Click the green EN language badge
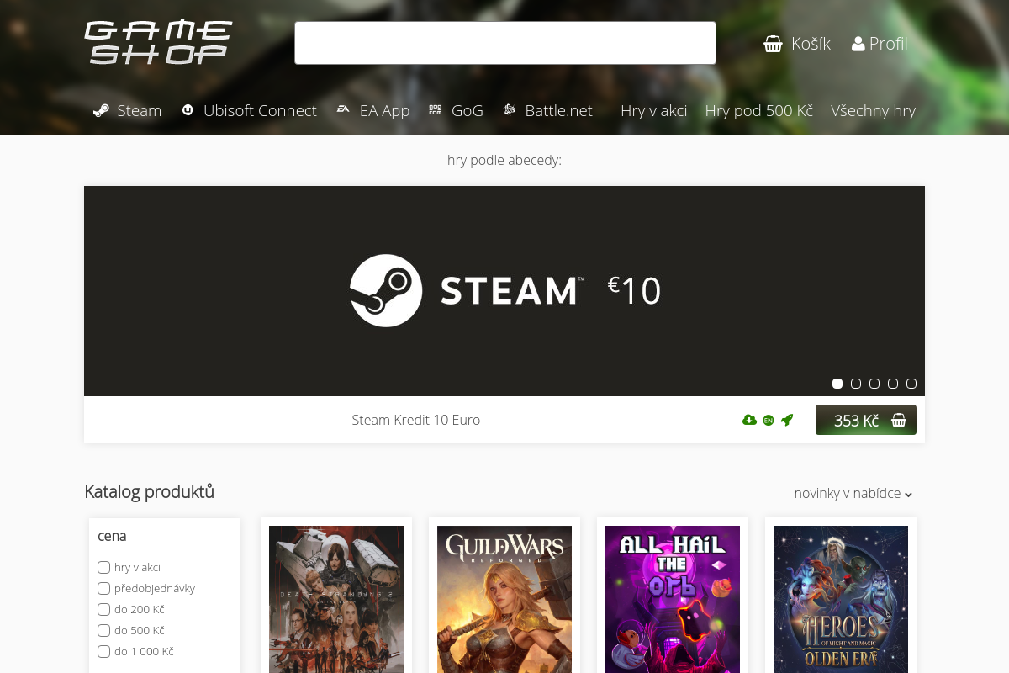 pos(768,420)
